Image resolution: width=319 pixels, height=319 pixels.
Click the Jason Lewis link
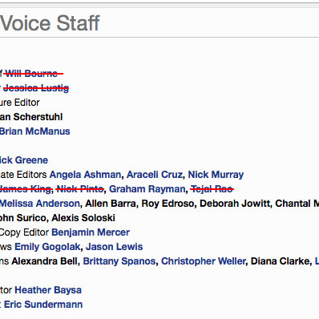[115, 247]
